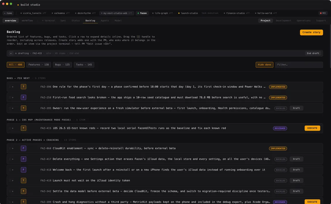Click the F type badge on FAZ-418 row
This screenshot has height=204, width=331.
click(x=23, y=170)
